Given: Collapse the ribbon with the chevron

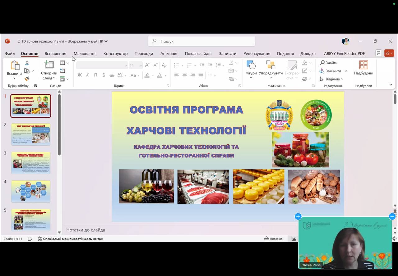Looking at the screenshot, I should 391,84.
